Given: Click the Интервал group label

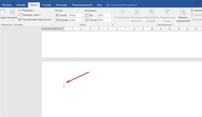Looking at the screenshot, I should [x=90, y=10].
